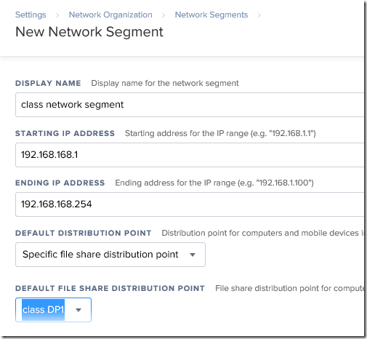Click the arrow of Specific file share dropdown
This screenshot has width=367, height=339.
(x=193, y=255)
